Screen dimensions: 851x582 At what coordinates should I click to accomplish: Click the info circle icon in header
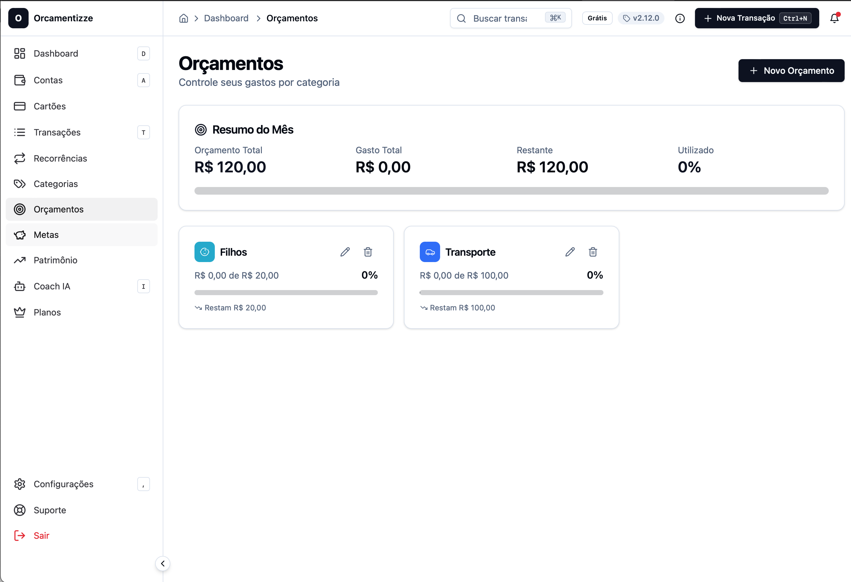pyautogui.click(x=680, y=18)
